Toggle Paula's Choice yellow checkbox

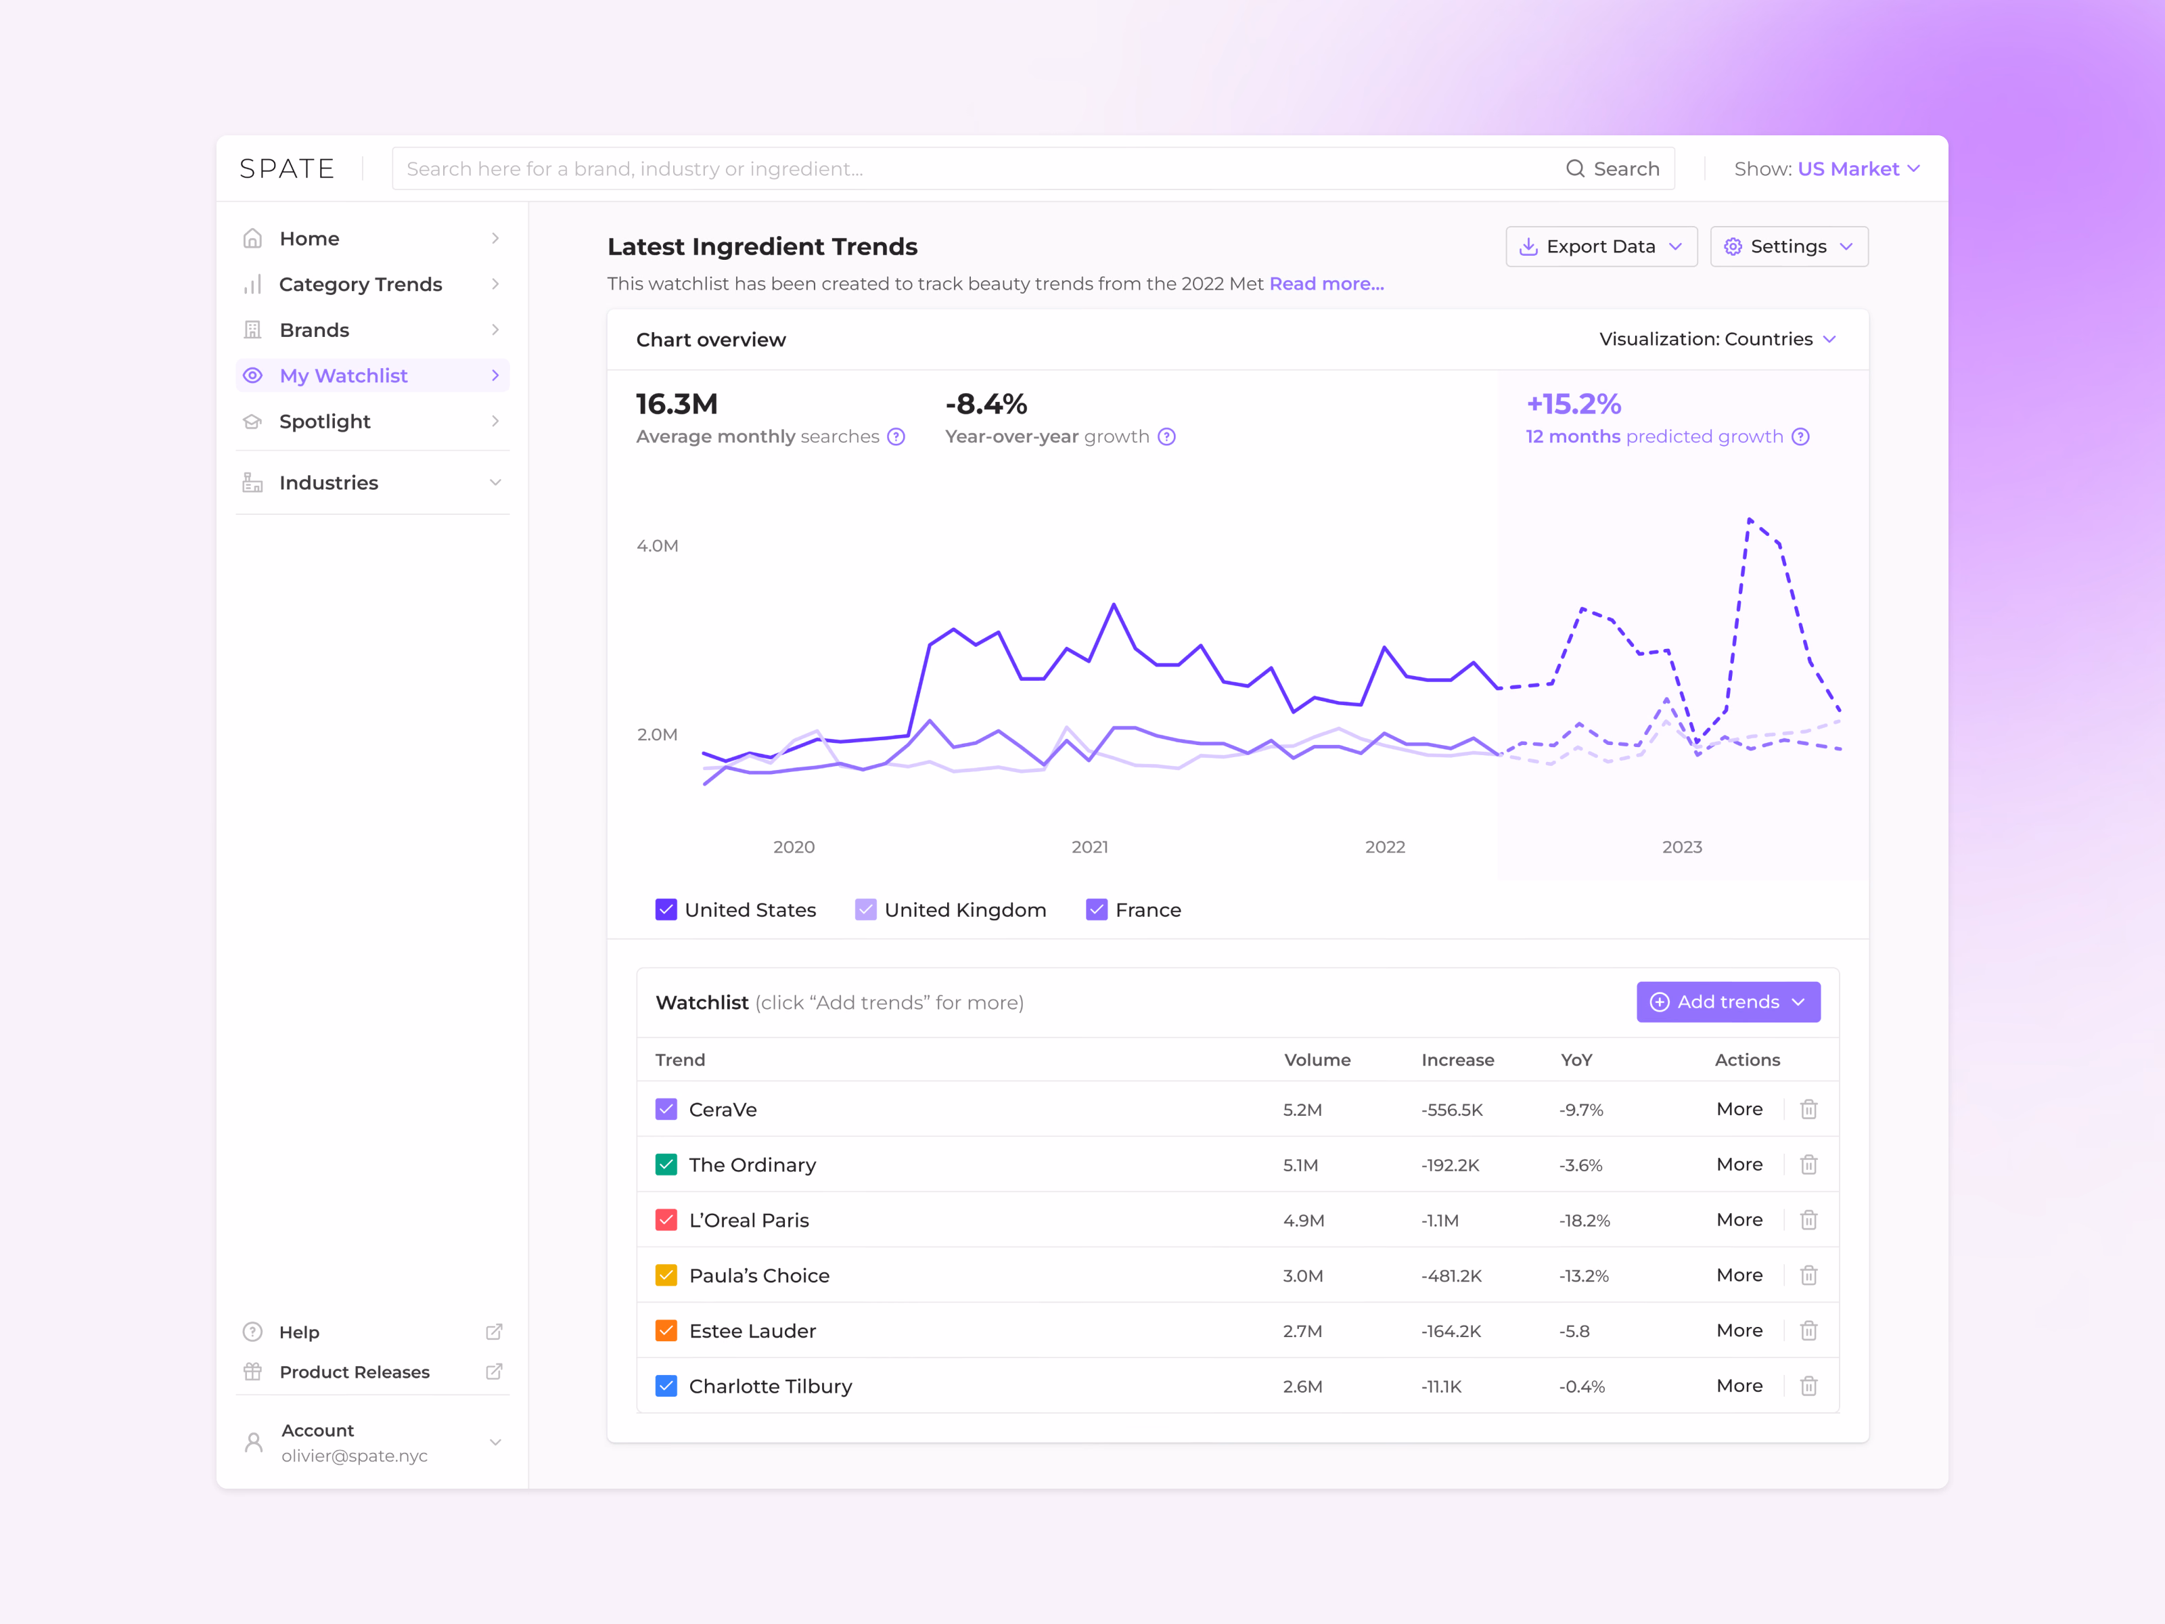(x=666, y=1275)
